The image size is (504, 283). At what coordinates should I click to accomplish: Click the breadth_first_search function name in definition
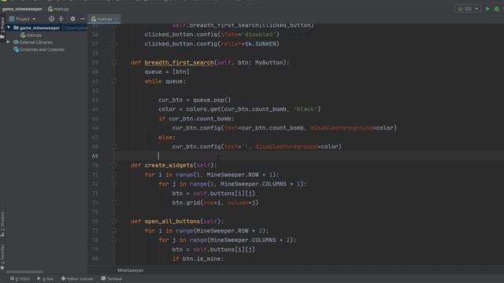(x=179, y=63)
